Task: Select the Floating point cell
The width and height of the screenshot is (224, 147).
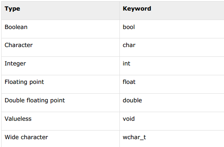Action: (x=60, y=84)
